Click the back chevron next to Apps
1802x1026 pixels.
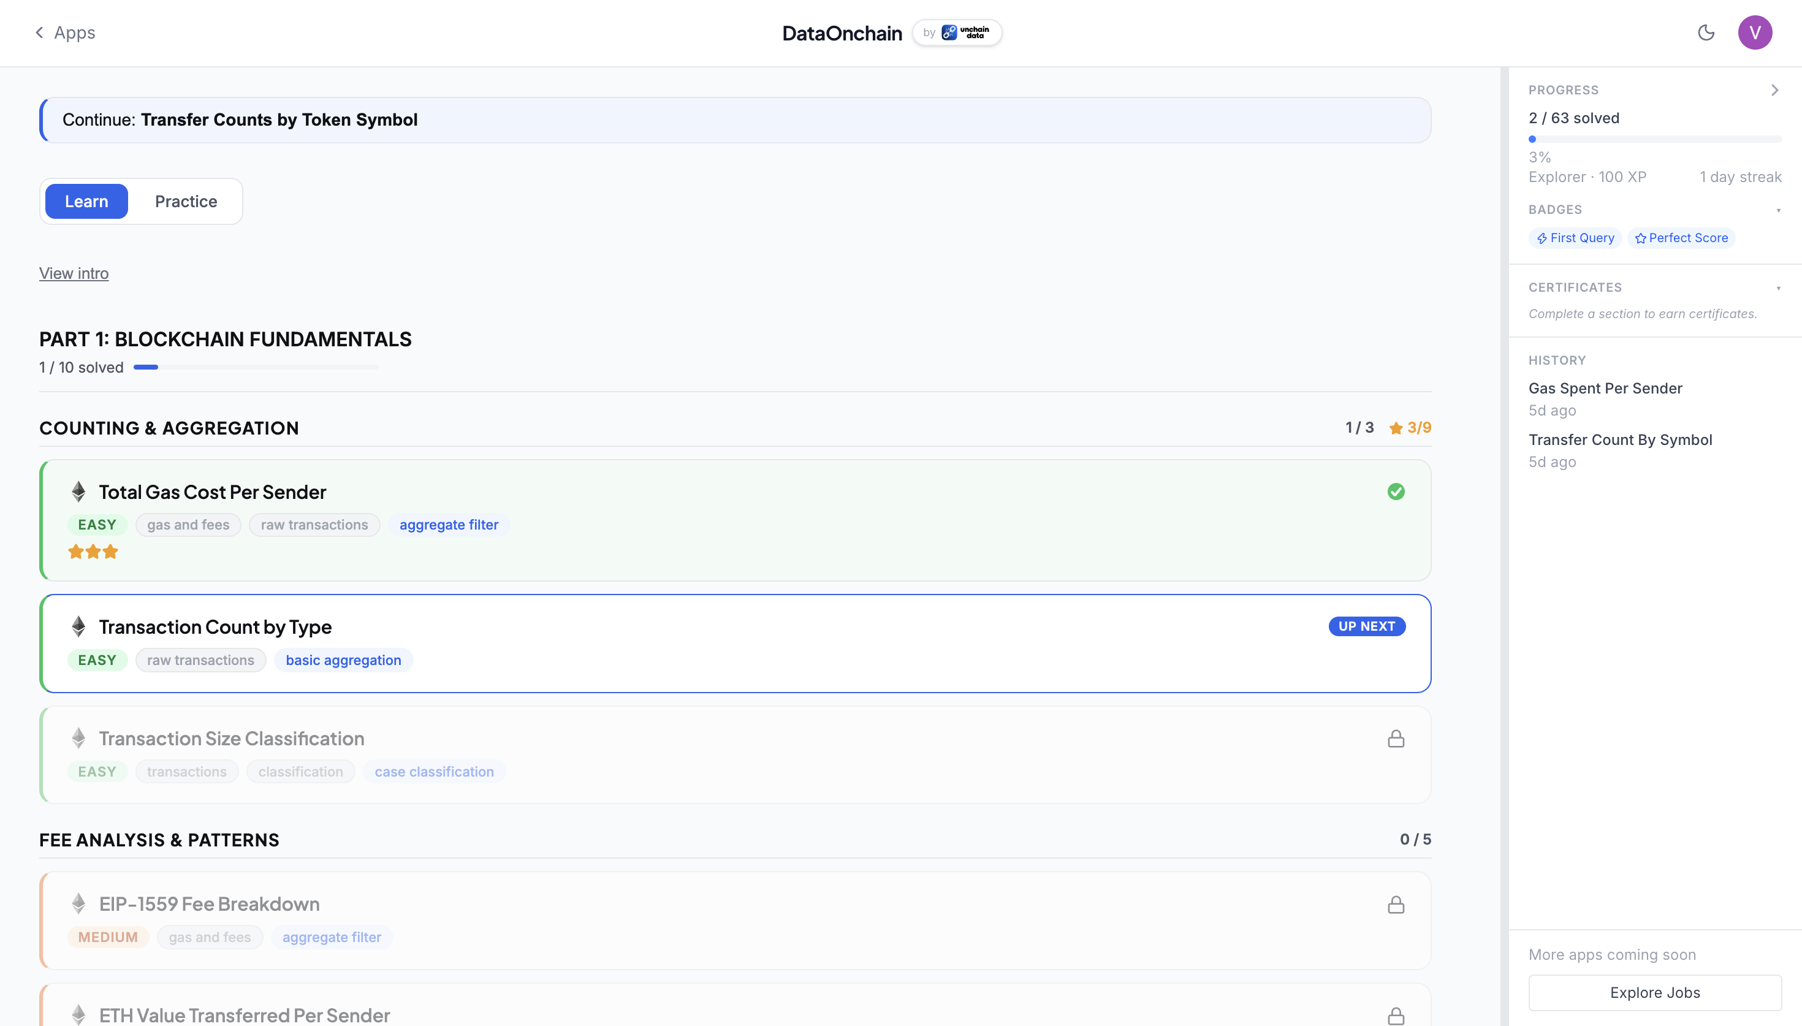pyautogui.click(x=39, y=32)
